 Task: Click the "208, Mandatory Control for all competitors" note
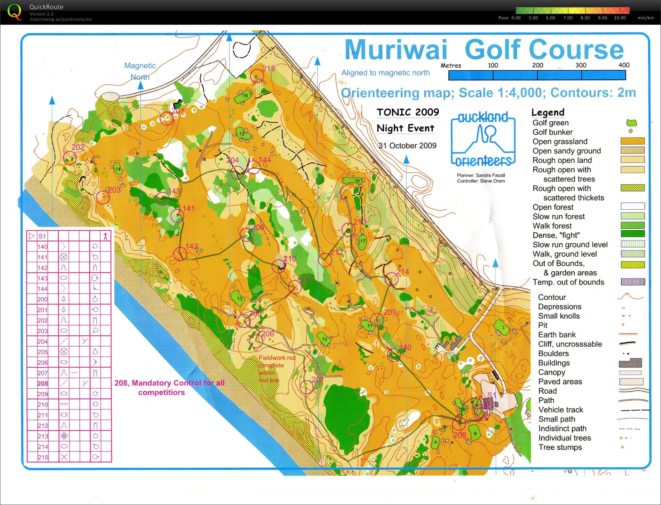169,388
